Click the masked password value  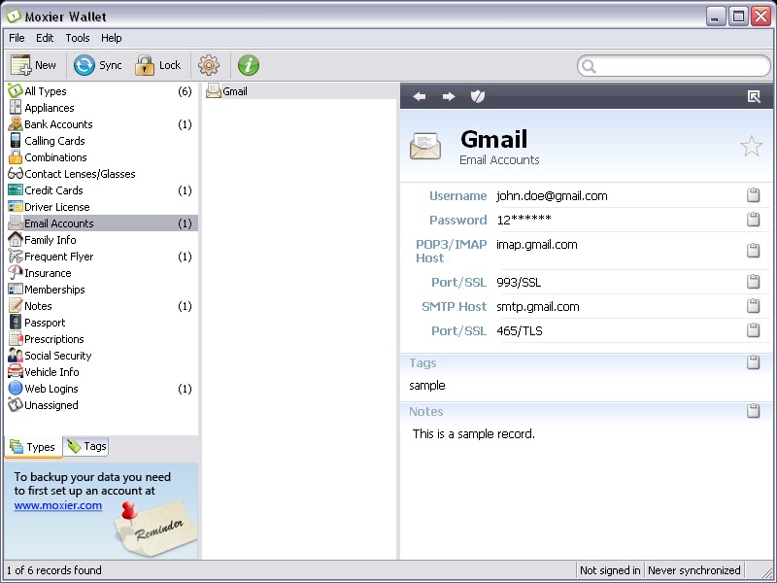coord(524,220)
